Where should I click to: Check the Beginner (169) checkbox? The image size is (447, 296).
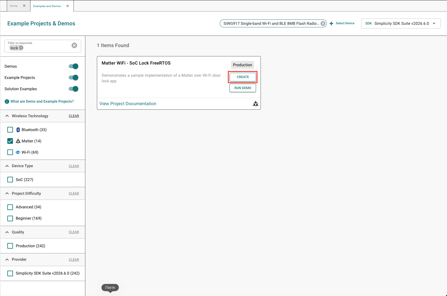pyautogui.click(x=10, y=218)
